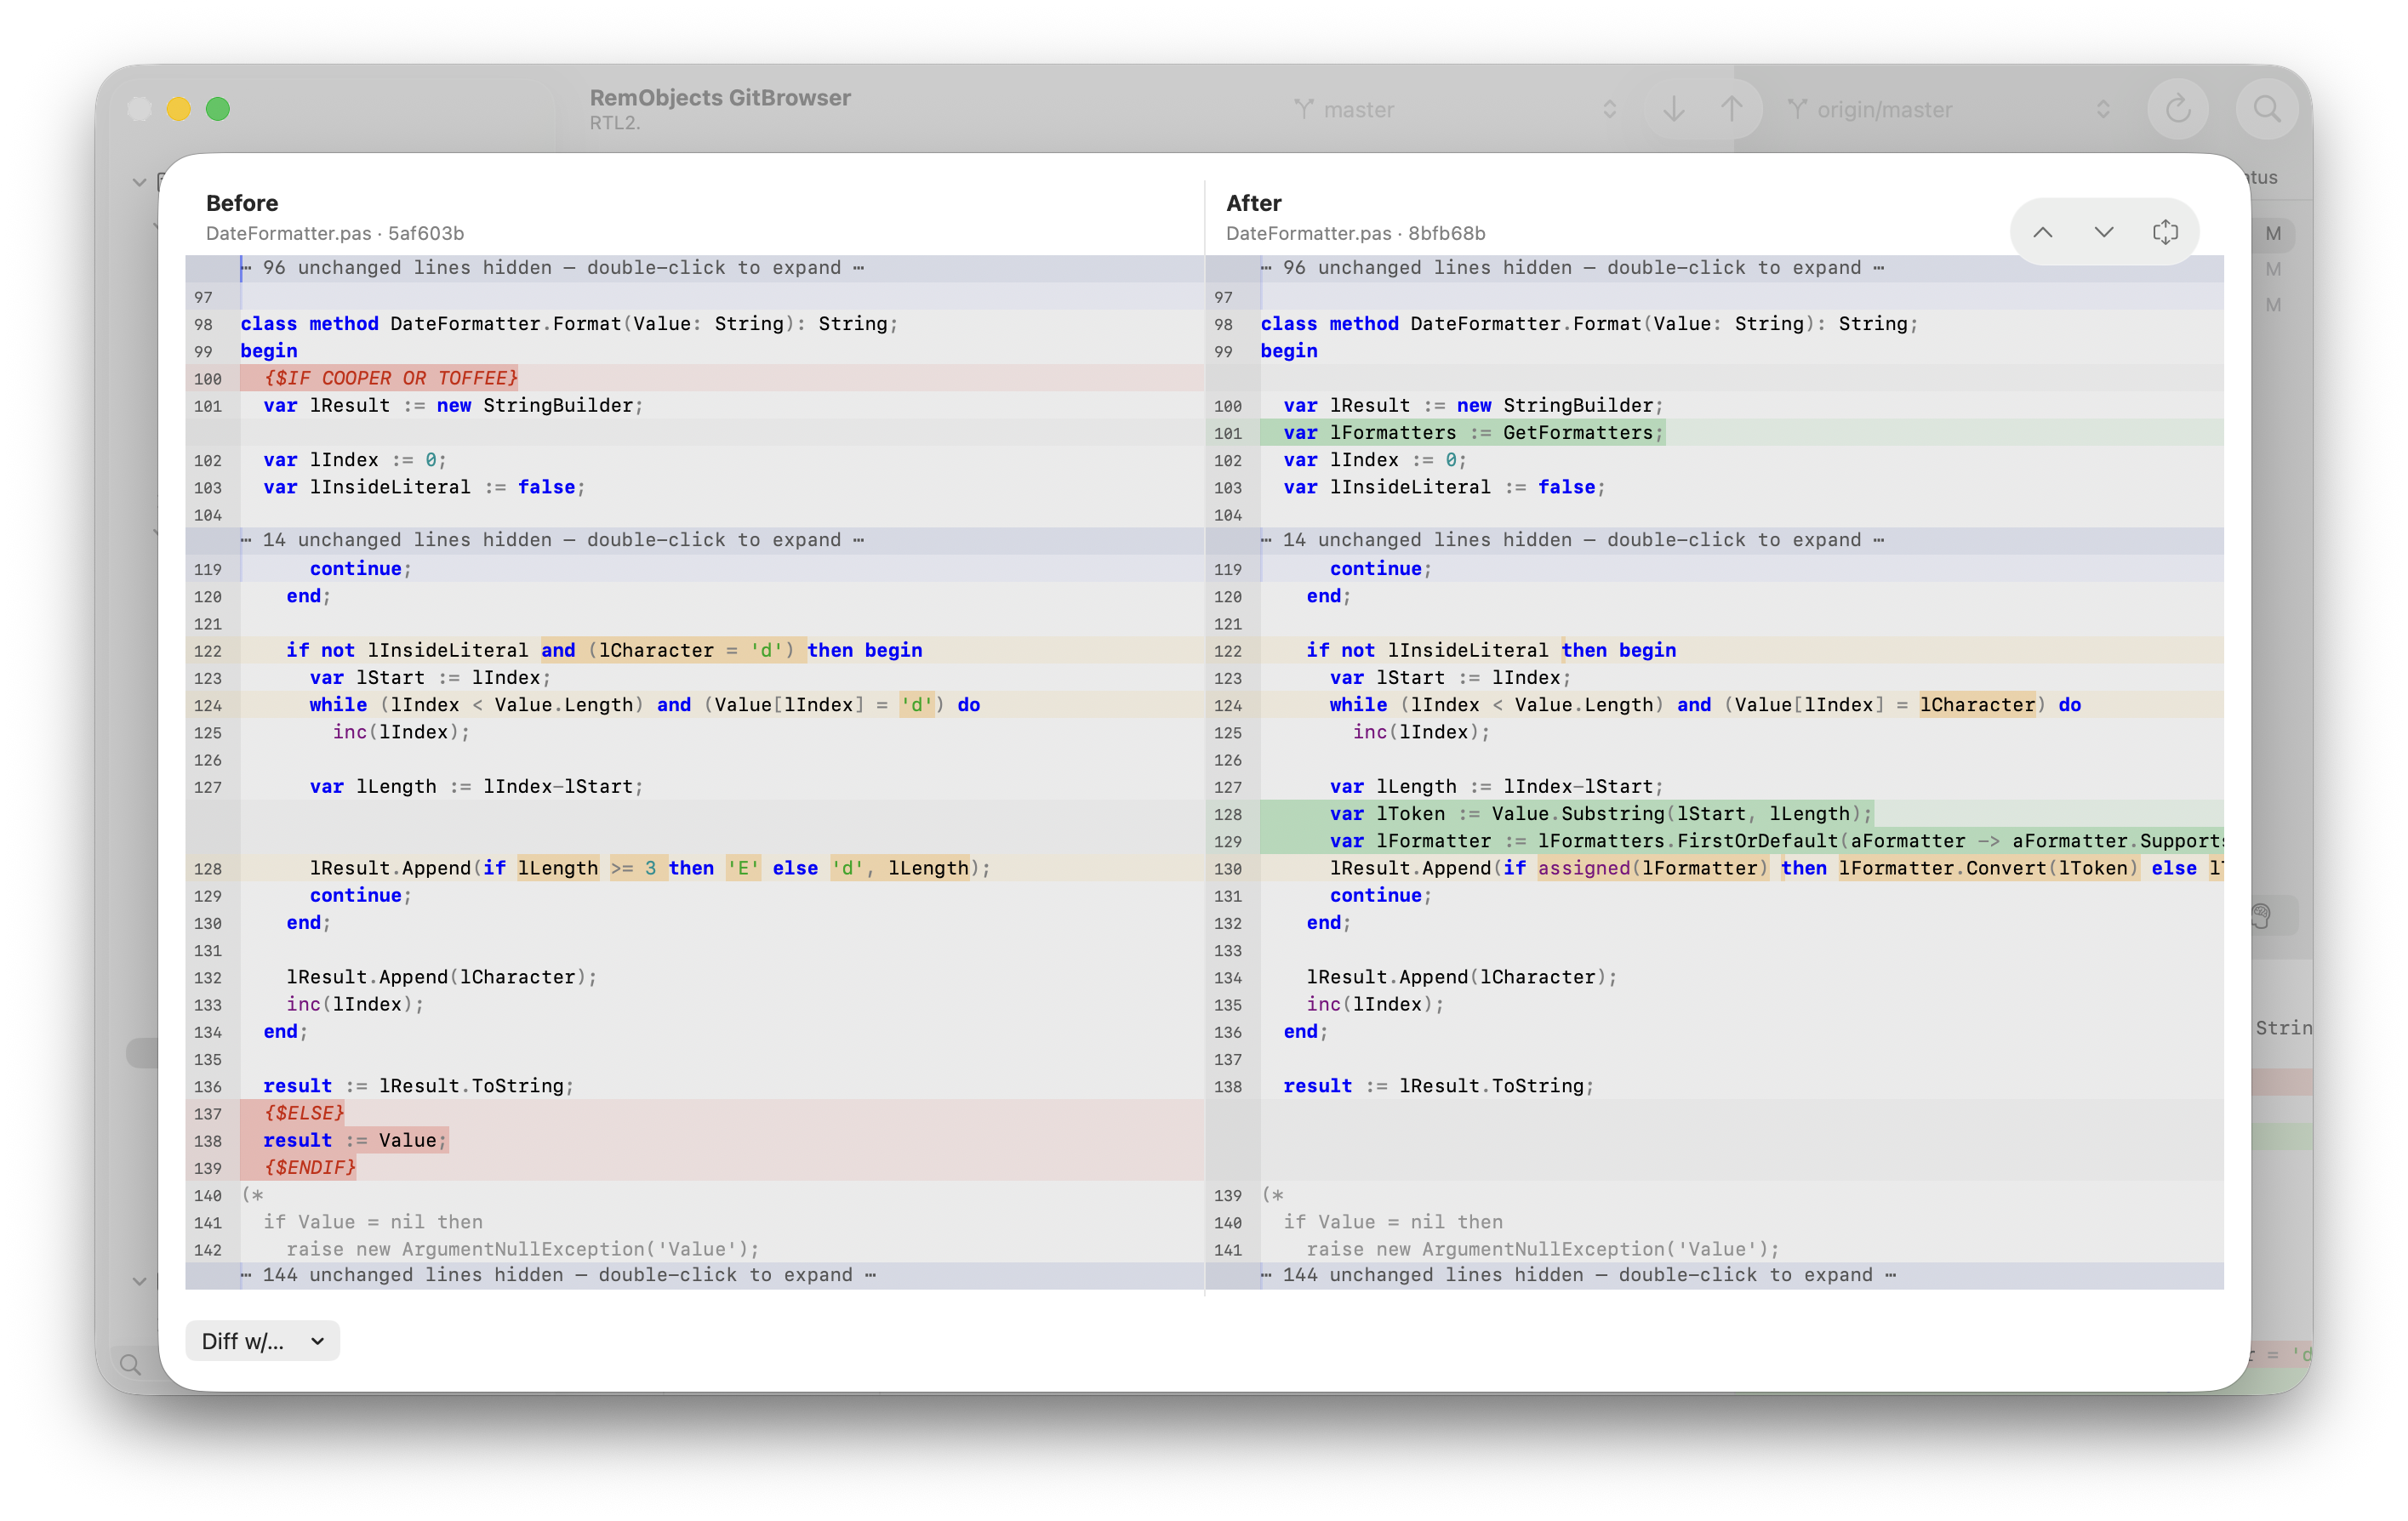The image size is (2408, 1521).
Task: Click lResult.Append(if lLength line in Before
Action: 694,868
